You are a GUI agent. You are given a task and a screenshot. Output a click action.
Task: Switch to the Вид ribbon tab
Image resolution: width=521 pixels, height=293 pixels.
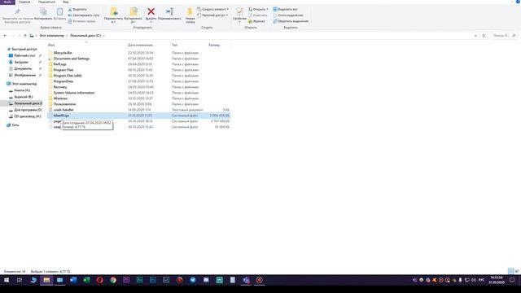click(65, 2)
